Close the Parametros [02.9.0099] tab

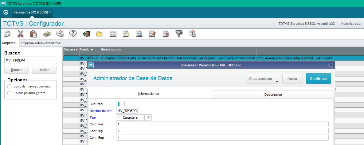[50, 12]
